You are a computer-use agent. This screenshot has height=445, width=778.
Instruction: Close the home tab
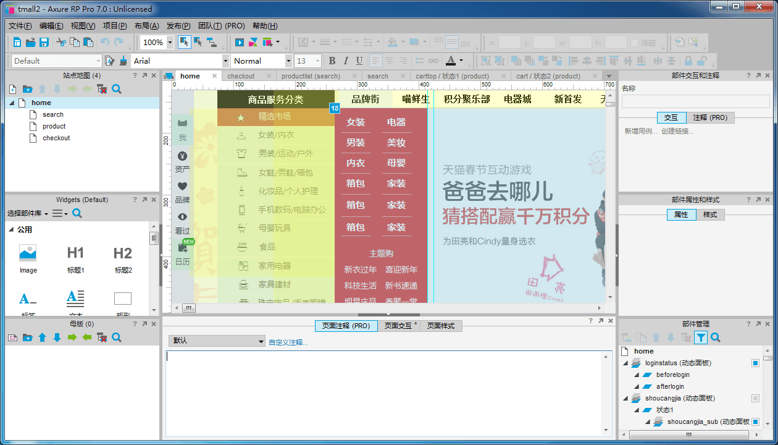(214, 76)
